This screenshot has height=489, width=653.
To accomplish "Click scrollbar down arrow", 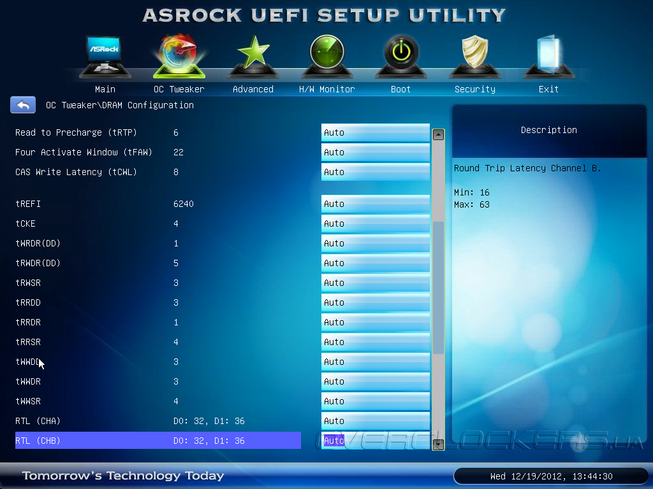I will tap(438, 444).
